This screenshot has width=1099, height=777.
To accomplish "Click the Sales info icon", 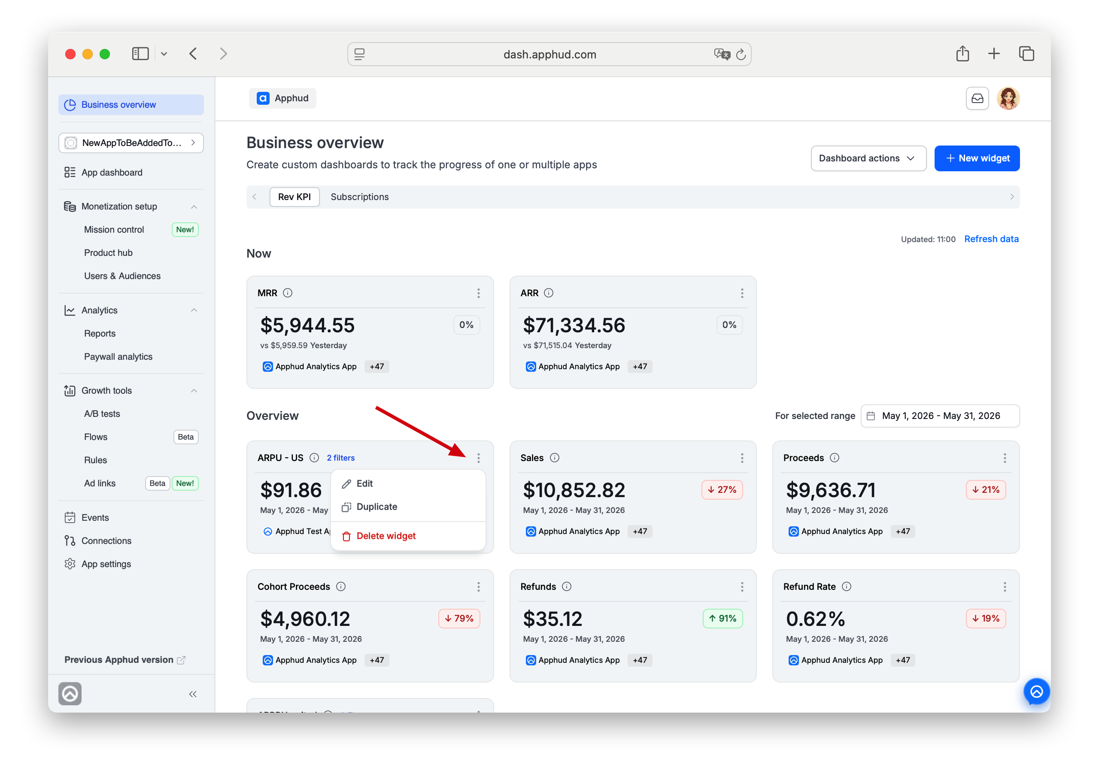I will pos(554,458).
